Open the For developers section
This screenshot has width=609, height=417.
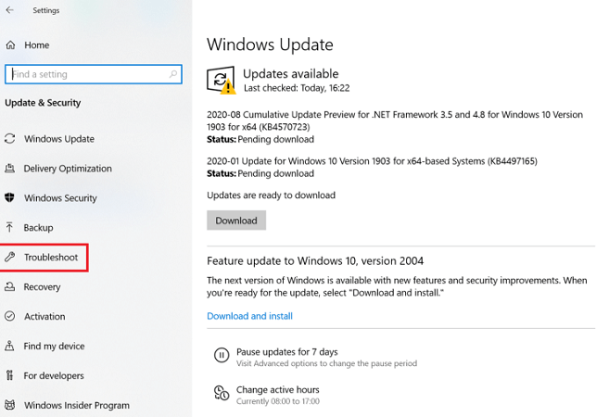[x=54, y=375]
